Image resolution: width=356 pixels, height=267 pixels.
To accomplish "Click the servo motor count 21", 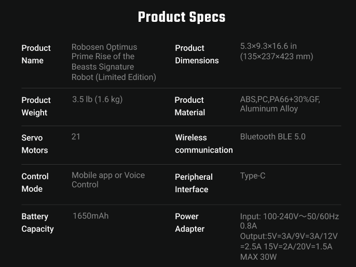I will point(76,137).
